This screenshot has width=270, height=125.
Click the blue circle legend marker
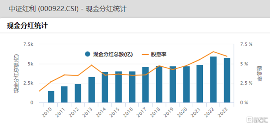pos(88,54)
